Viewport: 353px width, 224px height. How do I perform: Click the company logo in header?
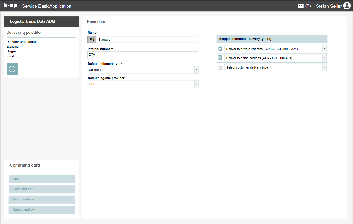[11, 6]
